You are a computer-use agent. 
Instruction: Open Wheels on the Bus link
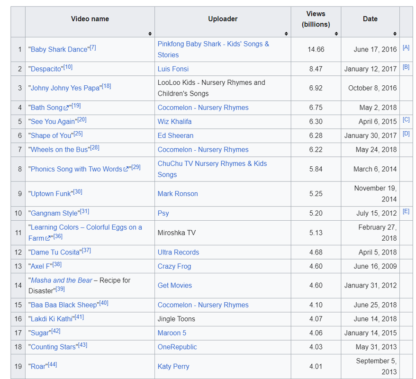[59, 150]
